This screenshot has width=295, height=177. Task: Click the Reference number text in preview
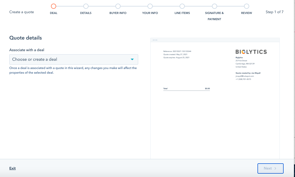[x=177, y=51]
